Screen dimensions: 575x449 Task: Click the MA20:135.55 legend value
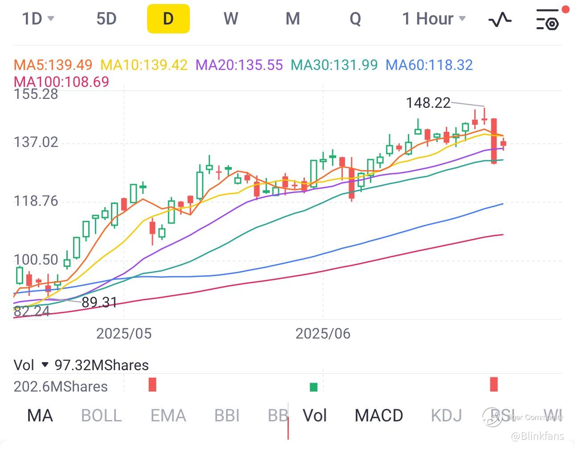coord(239,65)
